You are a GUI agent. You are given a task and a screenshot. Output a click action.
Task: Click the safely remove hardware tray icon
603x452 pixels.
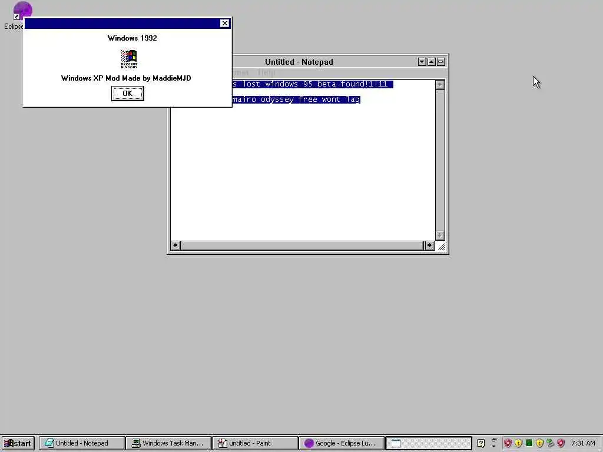(x=551, y=443)
